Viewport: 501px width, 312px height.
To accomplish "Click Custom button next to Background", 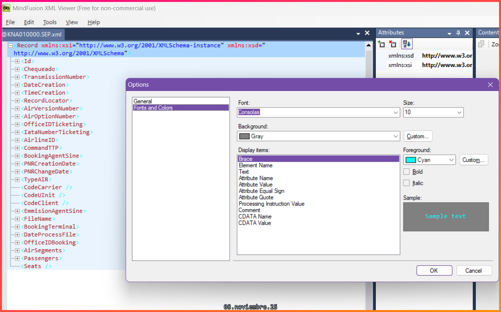I will coord(418,136).
